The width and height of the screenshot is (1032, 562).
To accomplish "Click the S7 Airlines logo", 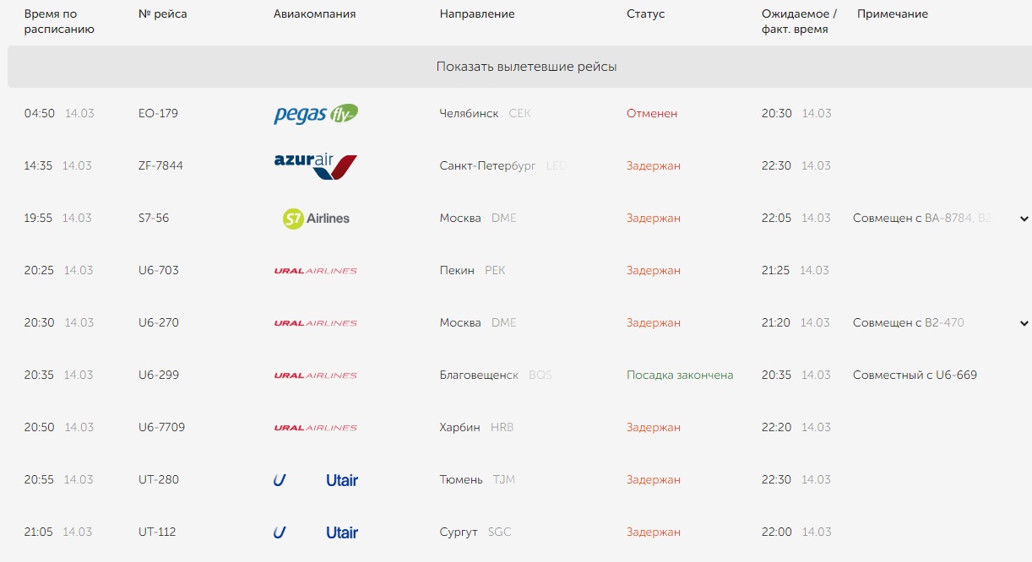I will click(316, 219).
